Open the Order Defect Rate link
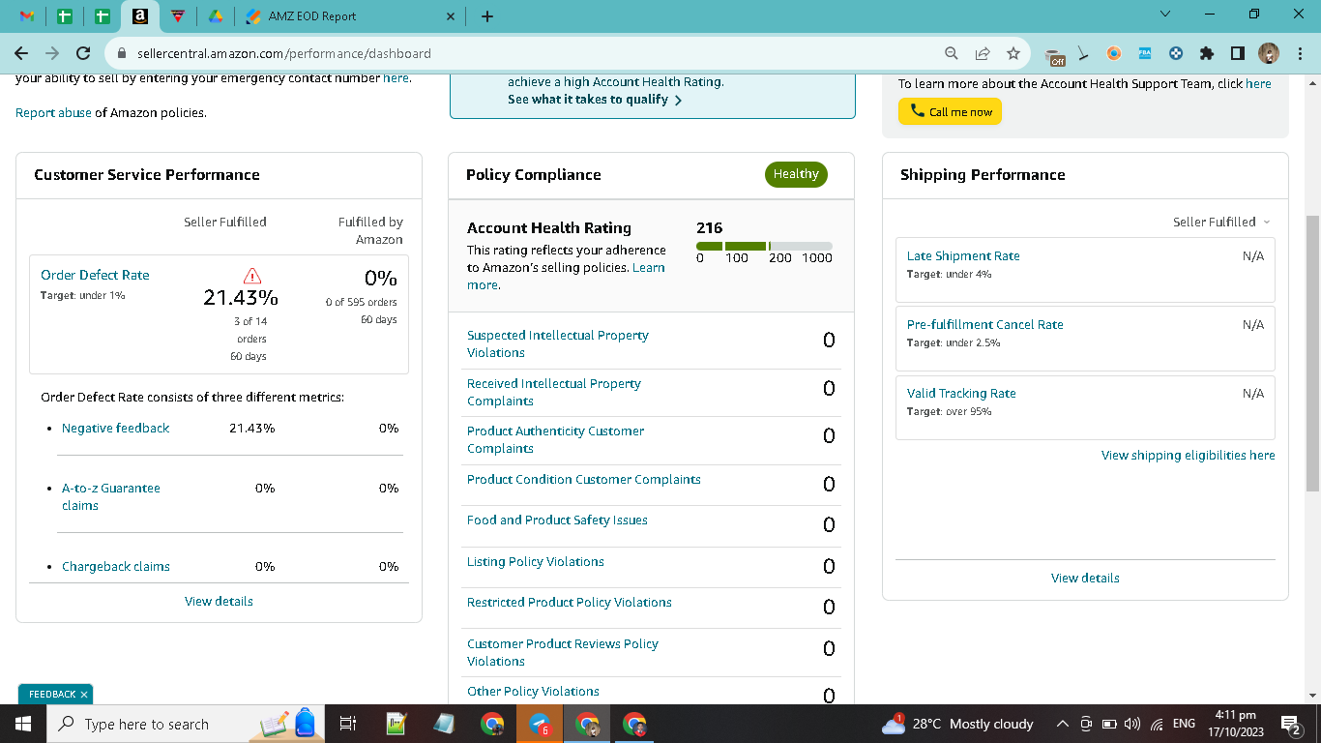The height and width of the screenshot is (743, 1321). 95,275
